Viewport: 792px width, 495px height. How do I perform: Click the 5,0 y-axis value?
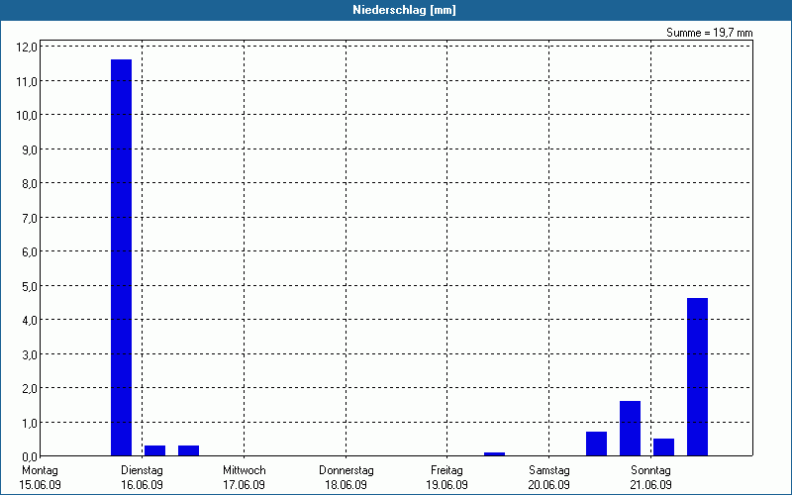point(29,286)
